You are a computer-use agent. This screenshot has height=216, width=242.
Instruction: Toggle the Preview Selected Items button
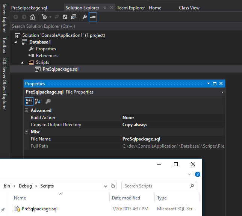pyautogui.click(x=92, y=17)
